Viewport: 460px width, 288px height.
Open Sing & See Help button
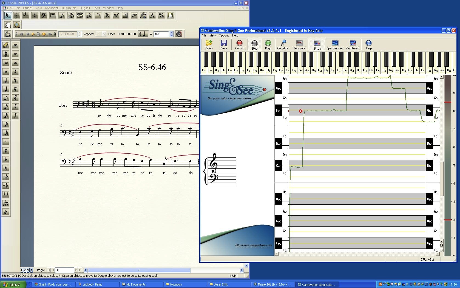tap(369, 45)
